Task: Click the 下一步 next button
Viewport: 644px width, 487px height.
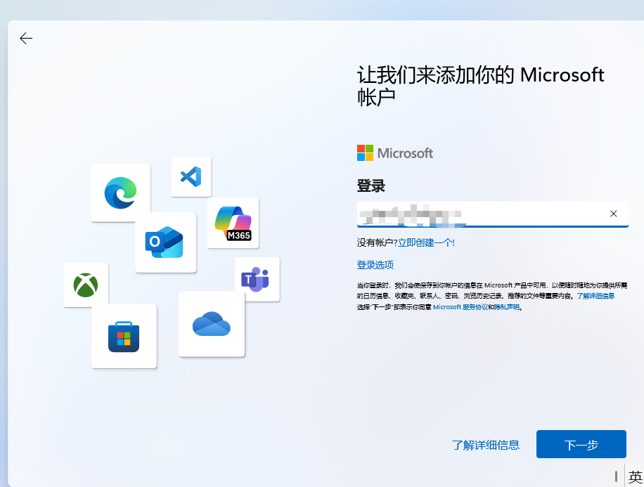Action: (x=581, y=444)
